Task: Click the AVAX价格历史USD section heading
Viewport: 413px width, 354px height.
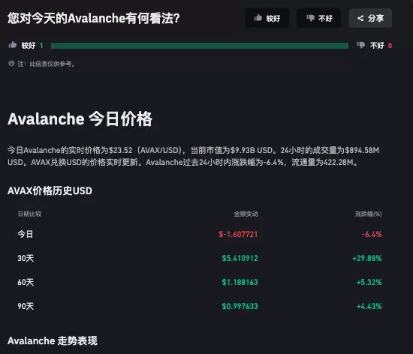Action: (50, 190)
